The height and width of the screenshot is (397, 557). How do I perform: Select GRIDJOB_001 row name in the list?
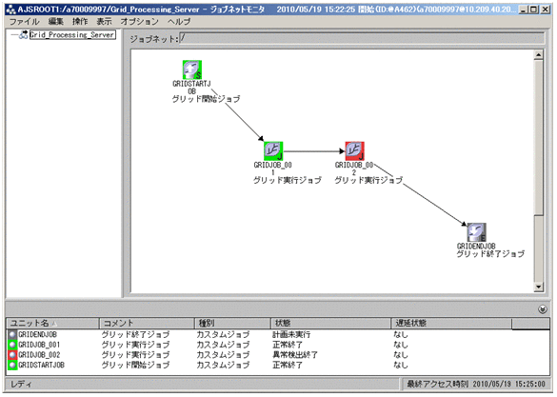pos(39,345)
